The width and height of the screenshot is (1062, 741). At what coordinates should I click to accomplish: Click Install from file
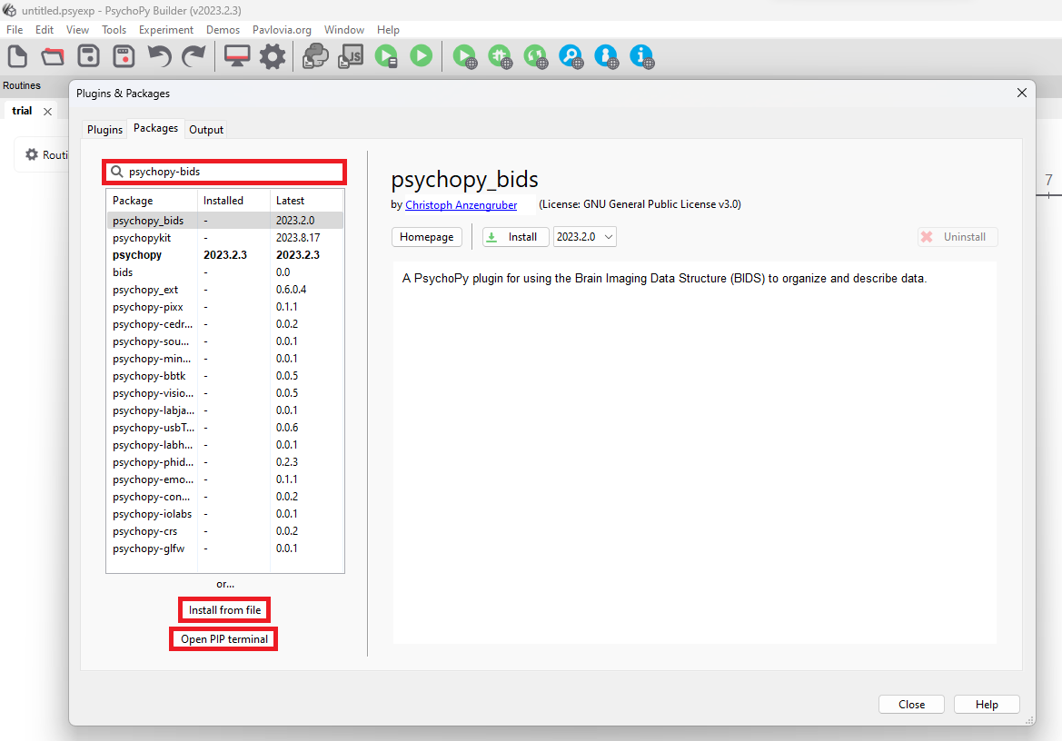(225, 610)
